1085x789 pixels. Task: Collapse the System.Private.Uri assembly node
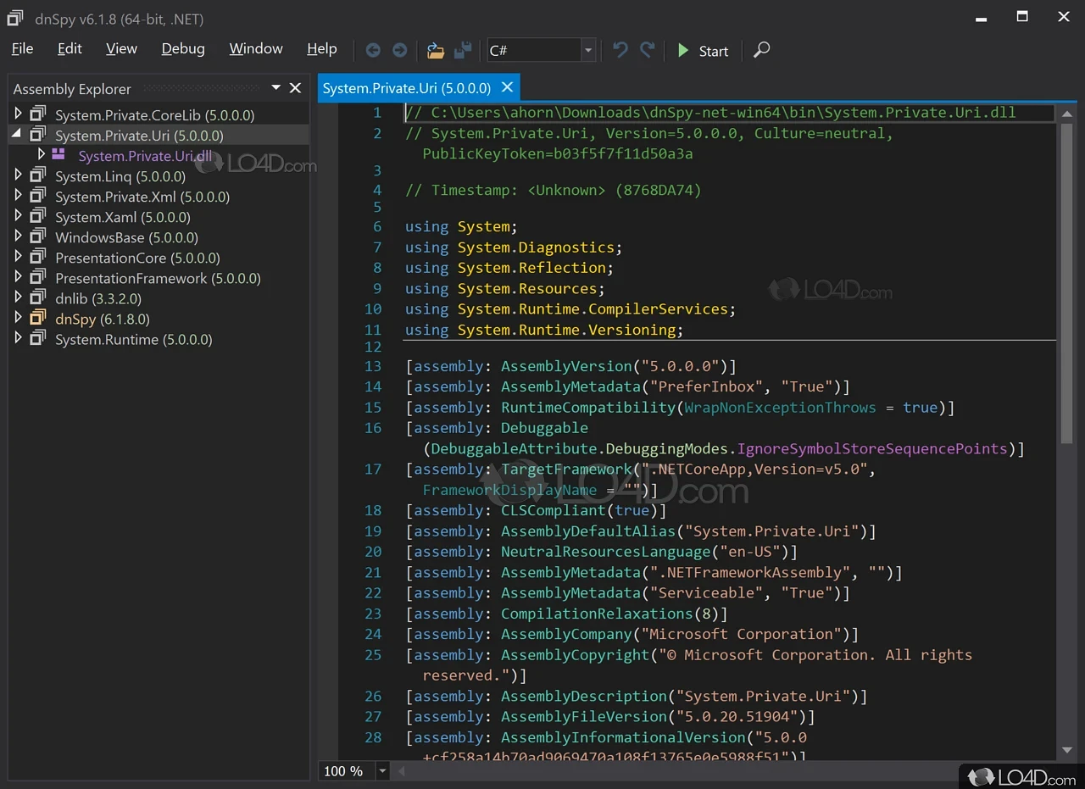[x=18, y=135]
